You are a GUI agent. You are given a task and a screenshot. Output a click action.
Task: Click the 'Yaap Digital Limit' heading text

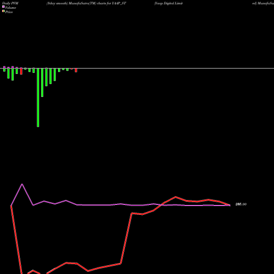click(x=168, y=3)
